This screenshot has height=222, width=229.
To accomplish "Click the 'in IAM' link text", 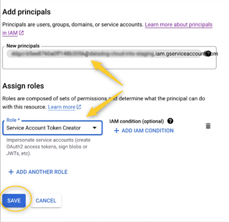I will tap(10, 33).
